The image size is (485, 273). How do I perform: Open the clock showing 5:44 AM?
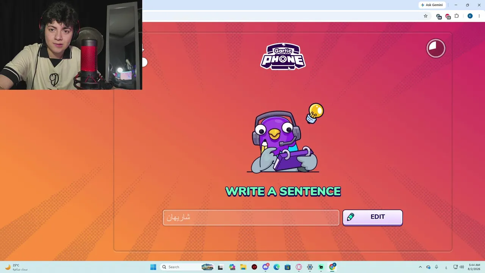pos(474,267)
